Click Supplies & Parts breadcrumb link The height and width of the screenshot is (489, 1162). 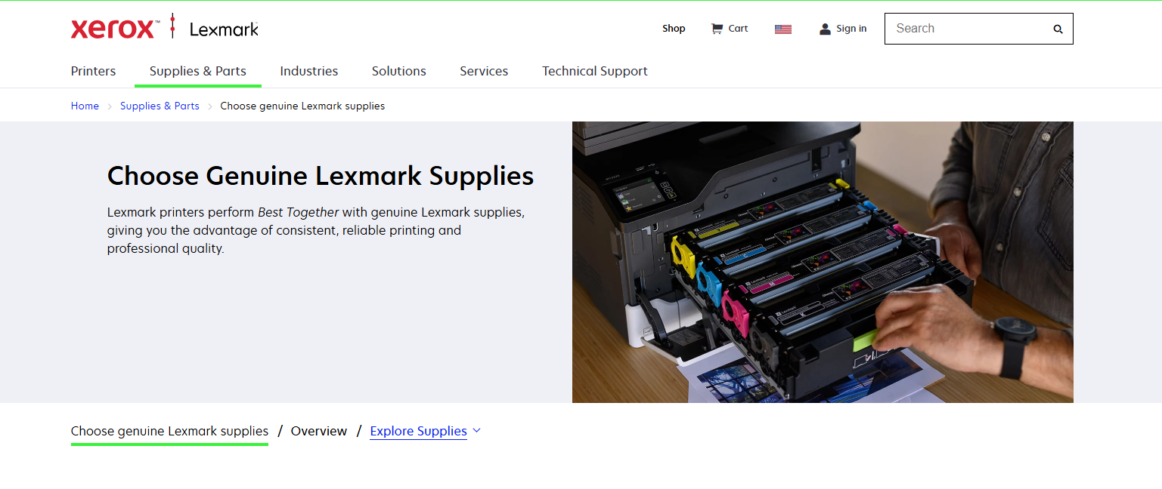(160, 106)
